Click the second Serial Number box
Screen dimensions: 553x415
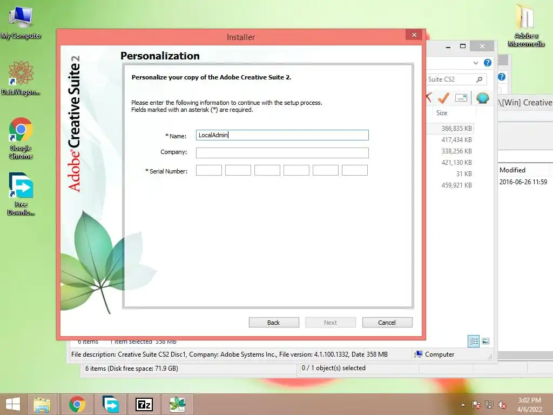pos(238,170)
